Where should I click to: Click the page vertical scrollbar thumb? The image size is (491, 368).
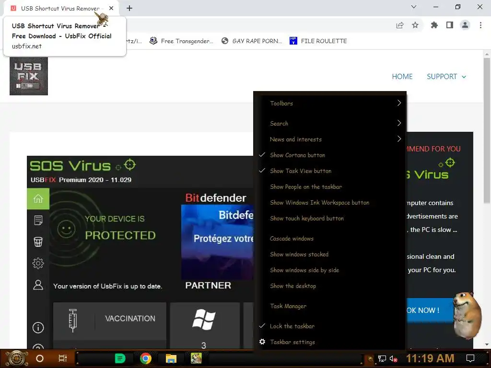point(486,130)
